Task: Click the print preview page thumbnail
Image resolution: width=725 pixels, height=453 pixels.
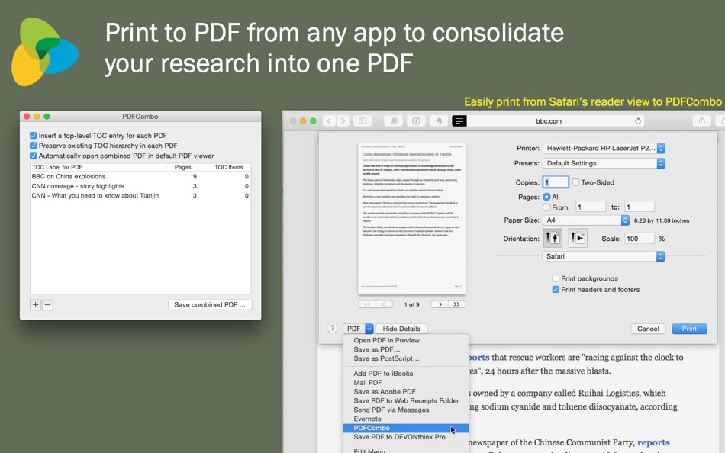Action: (x=412, y=219)
